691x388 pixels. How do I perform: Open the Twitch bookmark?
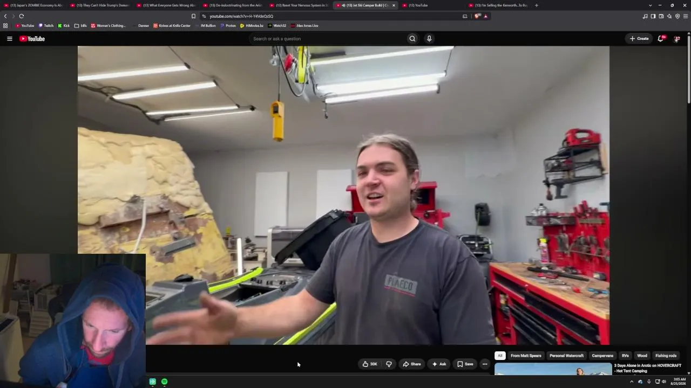(46, 26)
